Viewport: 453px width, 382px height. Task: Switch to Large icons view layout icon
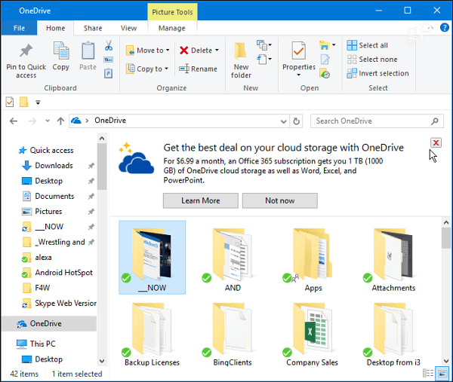[x=442, y=373]
